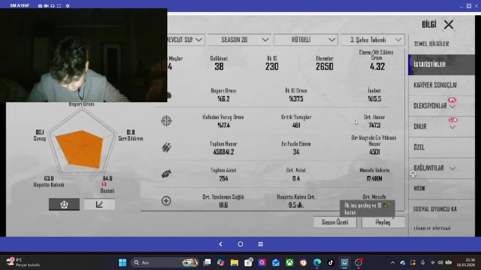This screenshot has height=270, width=481.
Task: Click the microphone tray icon
Action: (x=423, y=262)
